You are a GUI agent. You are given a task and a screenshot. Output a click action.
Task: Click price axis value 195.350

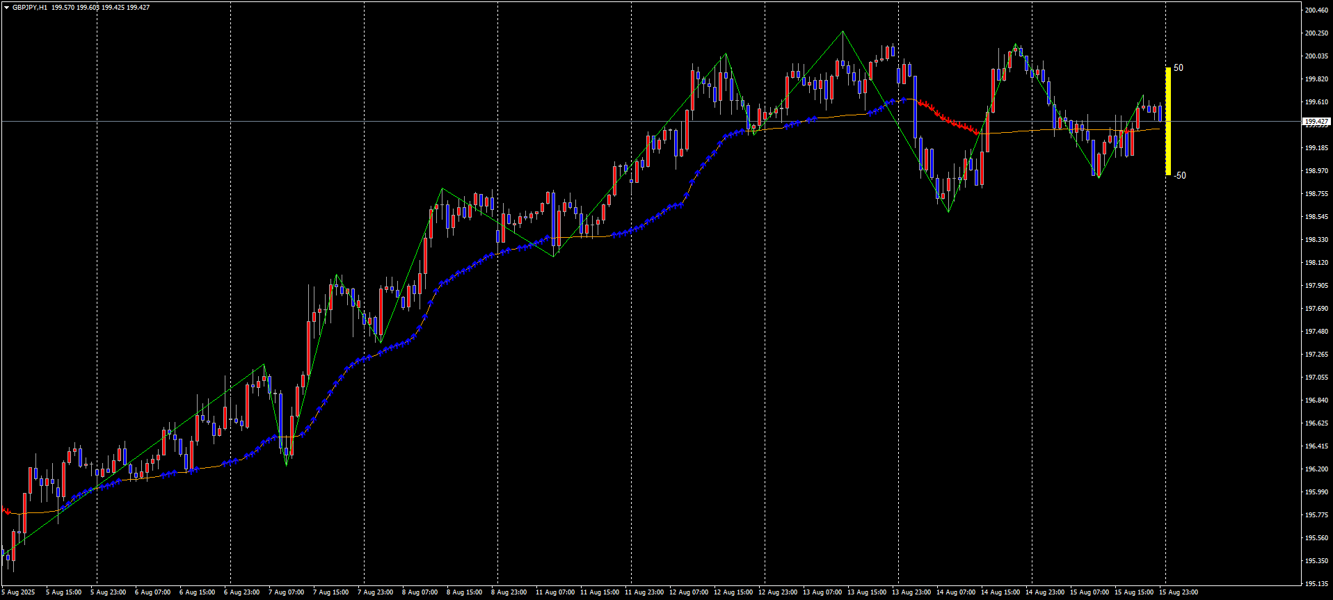1316,561
